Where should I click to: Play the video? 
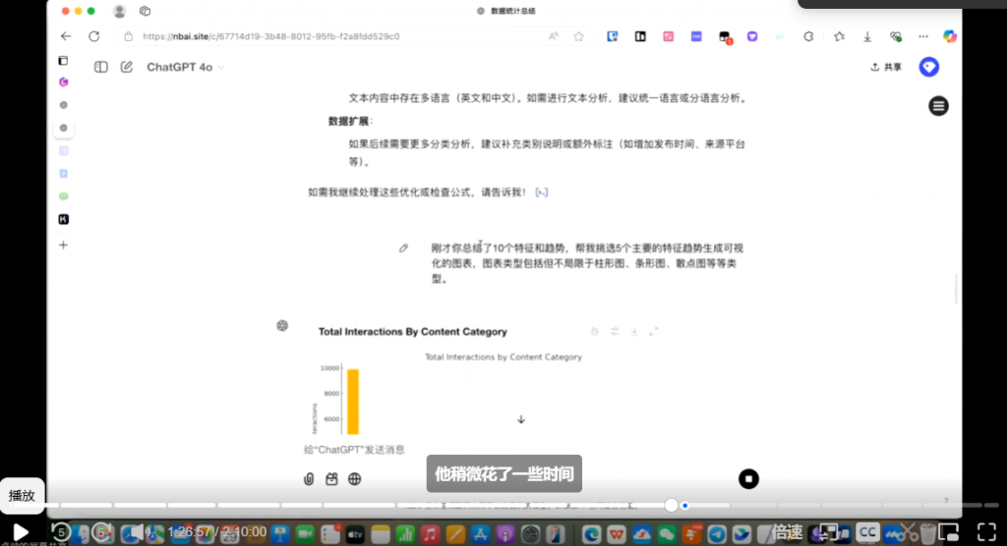click(x=21, y=531)
